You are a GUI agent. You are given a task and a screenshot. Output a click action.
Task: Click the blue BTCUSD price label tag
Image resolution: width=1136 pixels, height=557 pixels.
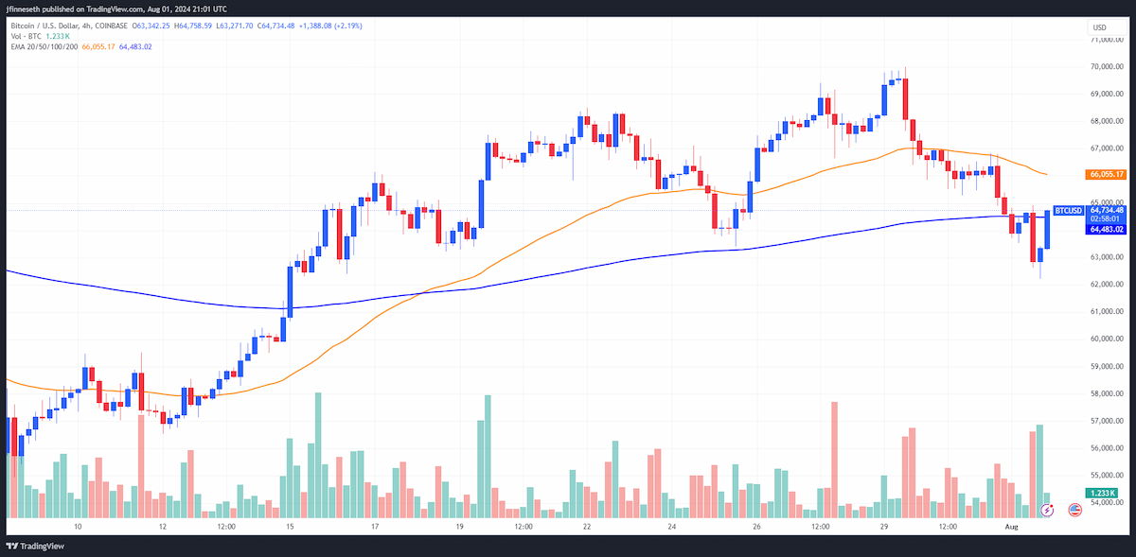[1069, 211]
